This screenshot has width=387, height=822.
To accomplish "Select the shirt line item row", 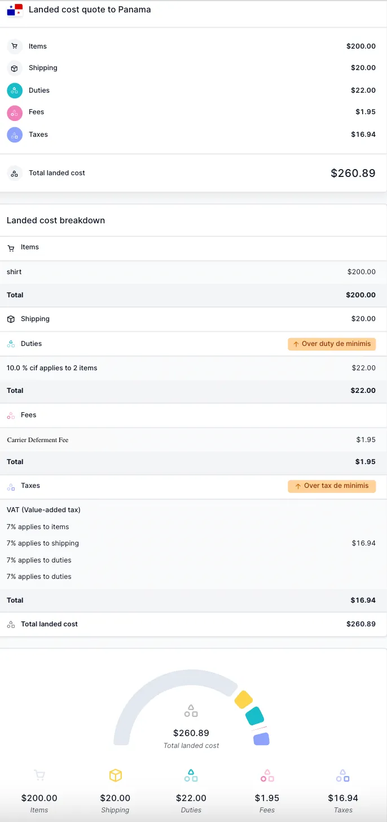I will [194, 272].
